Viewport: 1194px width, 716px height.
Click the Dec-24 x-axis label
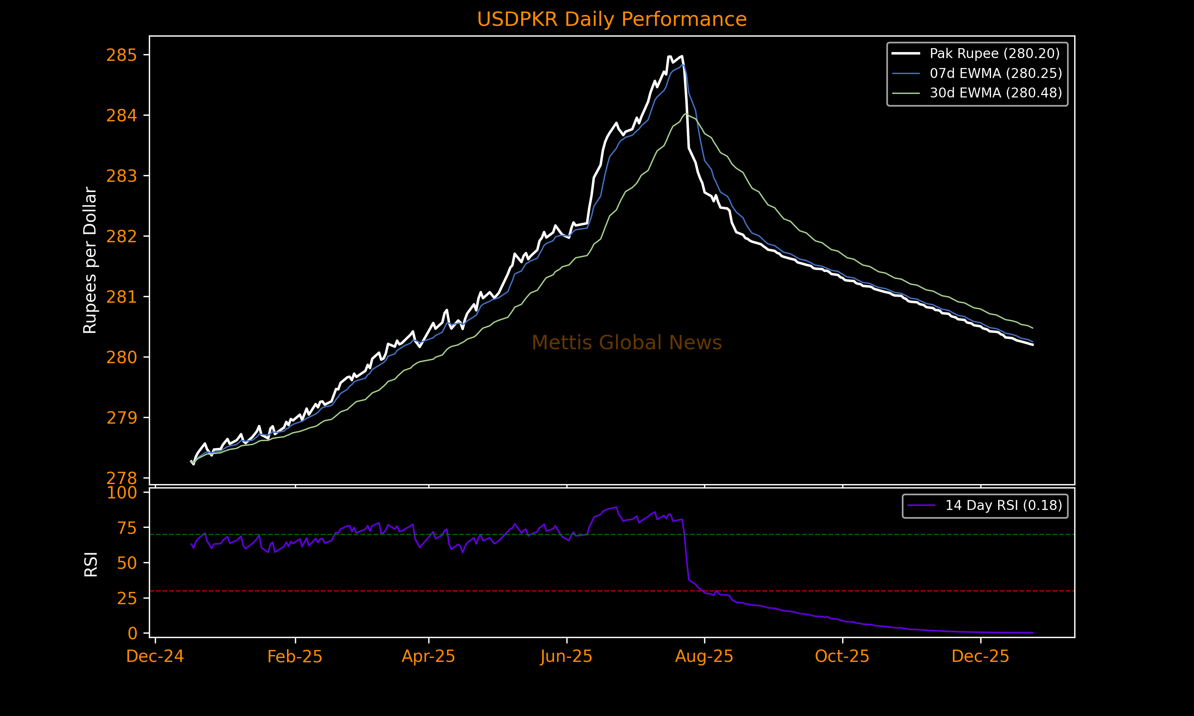155,657
